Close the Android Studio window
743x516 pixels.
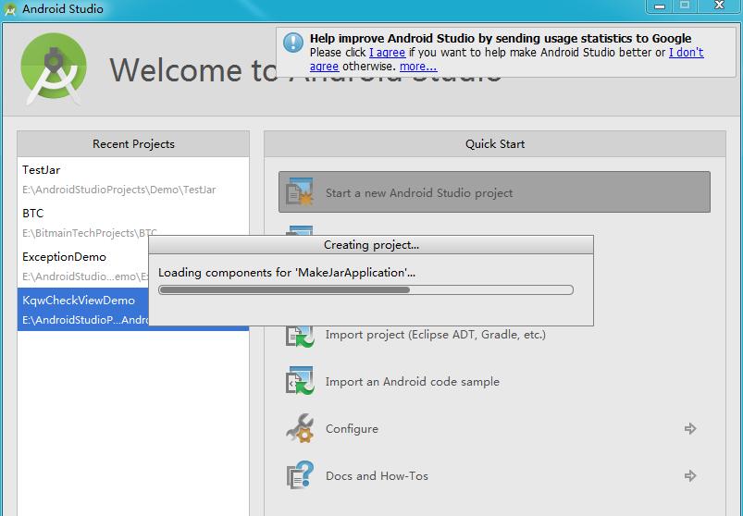(719, 6)
